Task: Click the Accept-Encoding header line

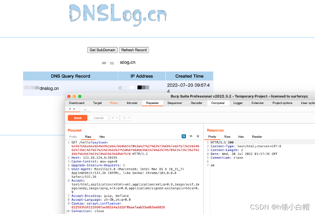Action: coord(100,196)
